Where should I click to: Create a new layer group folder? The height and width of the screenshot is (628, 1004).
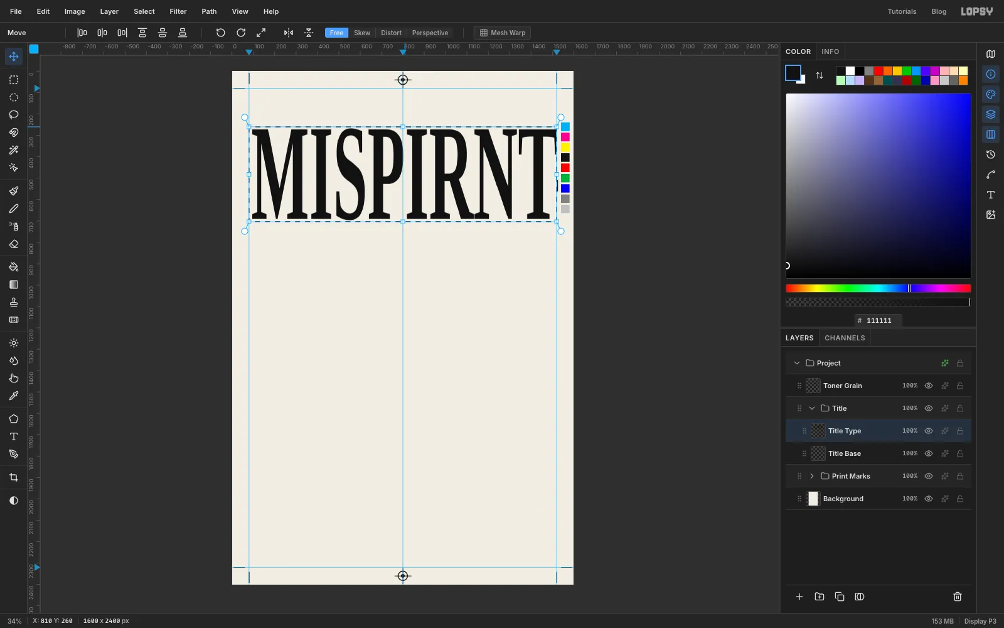[x=820, y=597]
